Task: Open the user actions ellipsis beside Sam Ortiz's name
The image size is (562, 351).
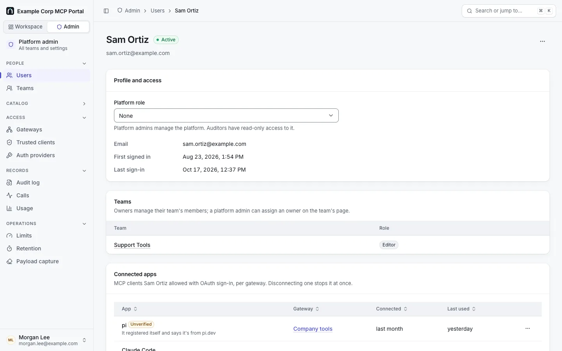Action: (x=542, y=41)
